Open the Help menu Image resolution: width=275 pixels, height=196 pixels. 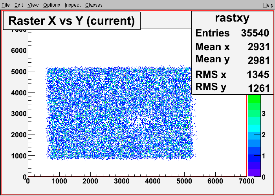(268, 5)
